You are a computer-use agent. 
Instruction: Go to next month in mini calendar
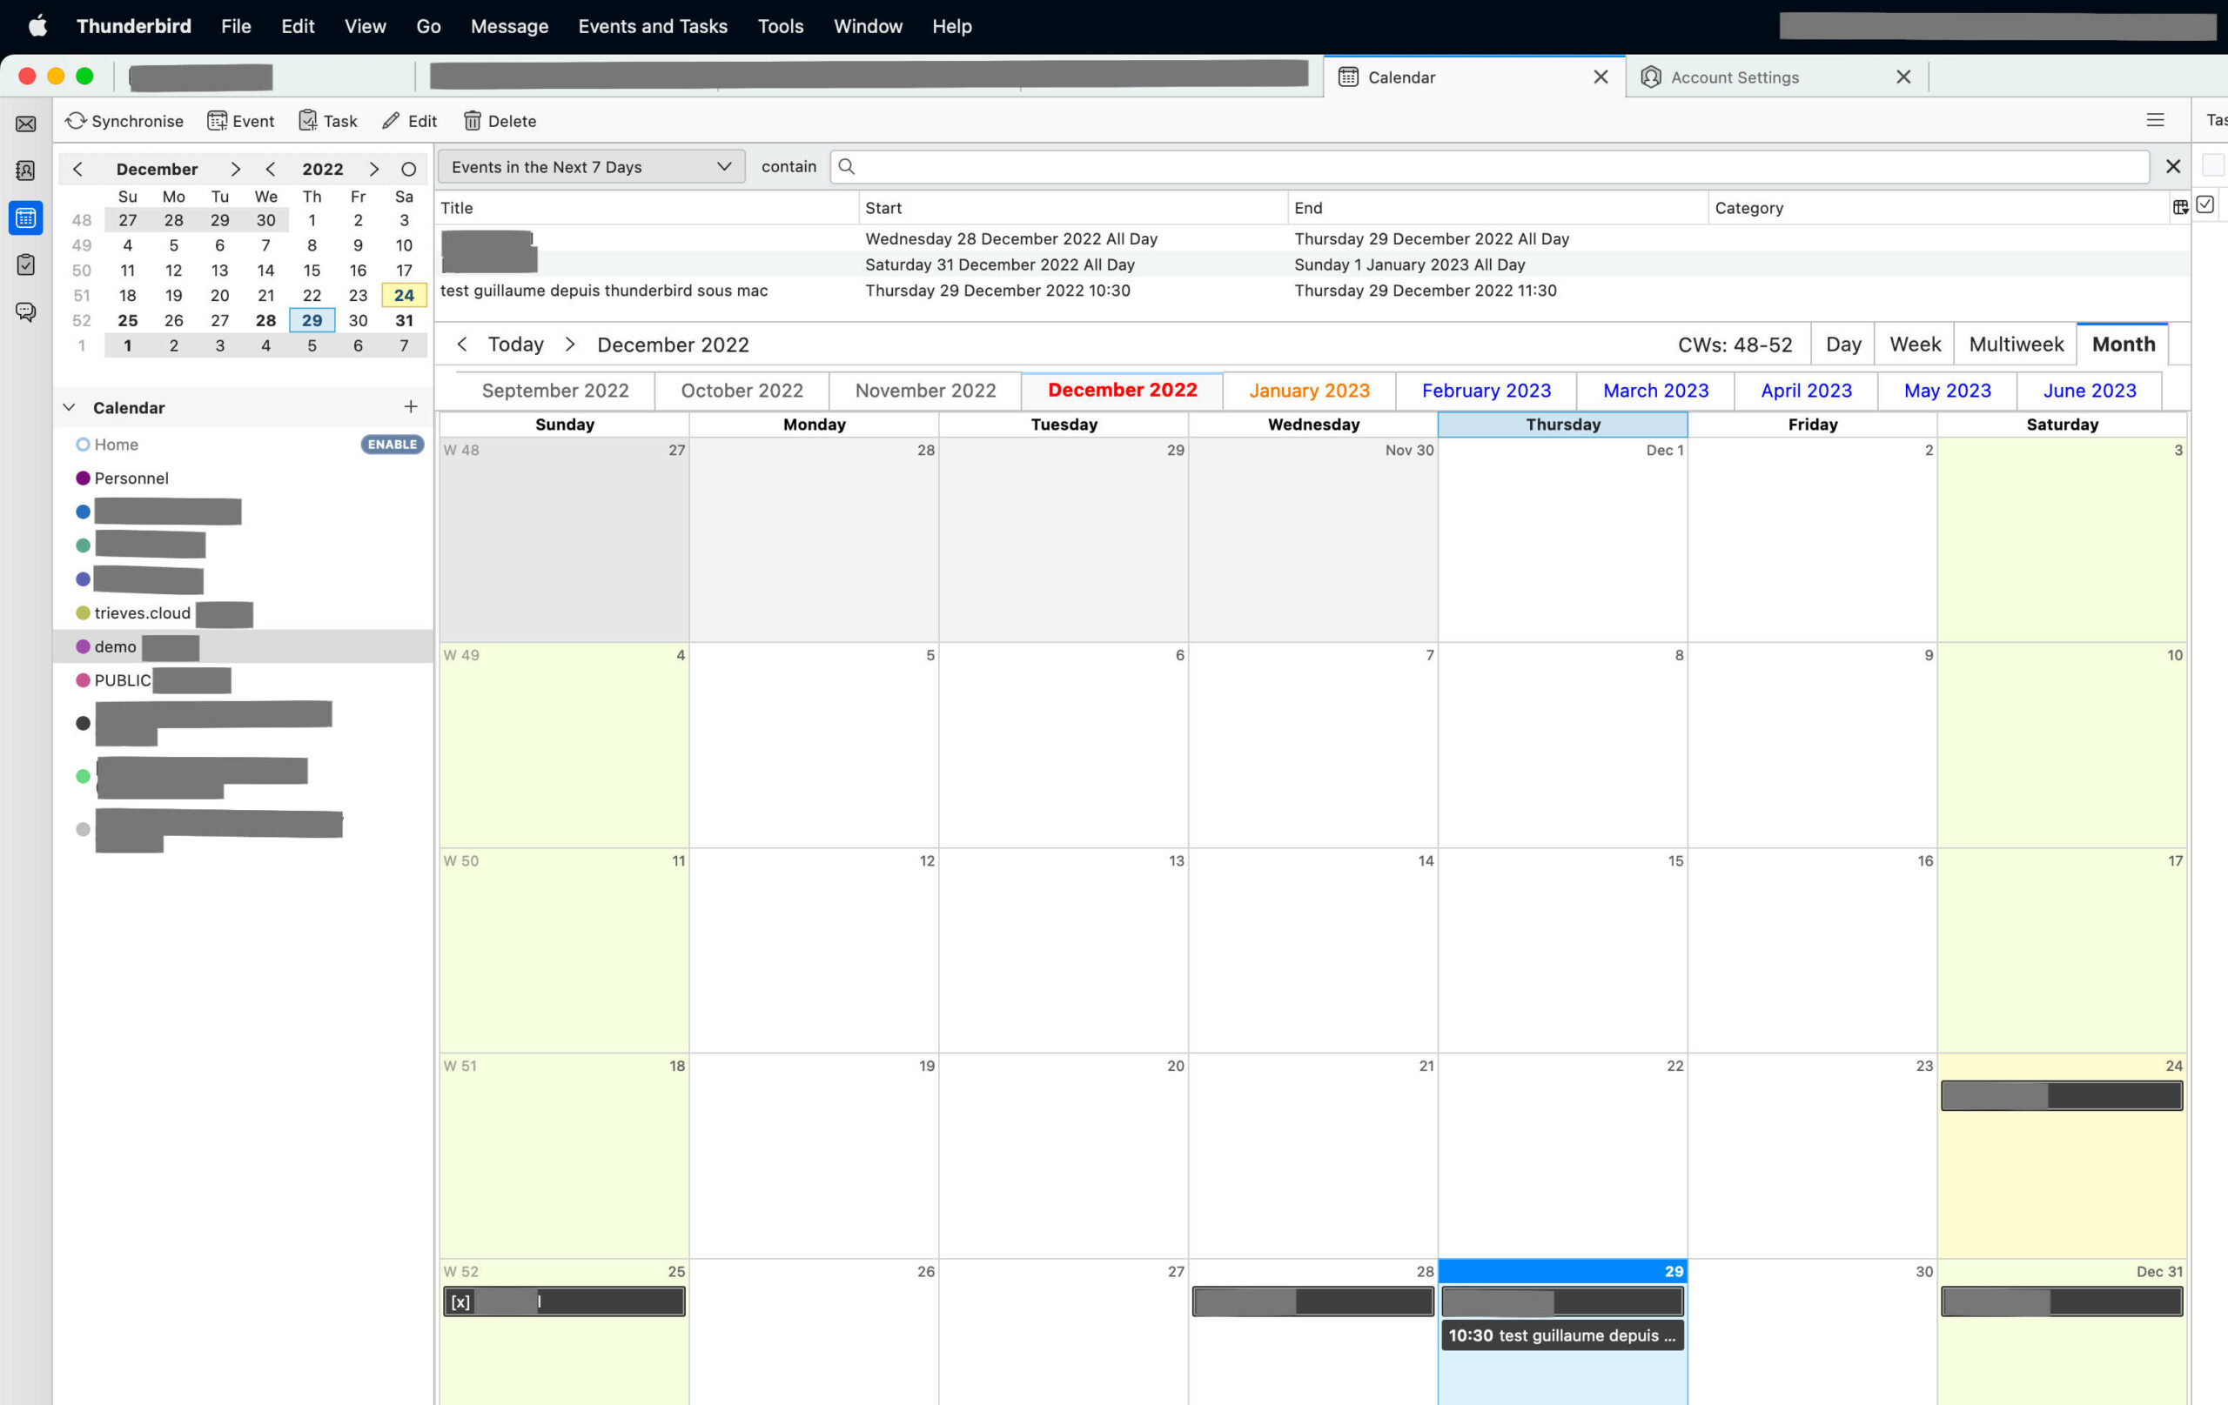click(x=235, y=170)
